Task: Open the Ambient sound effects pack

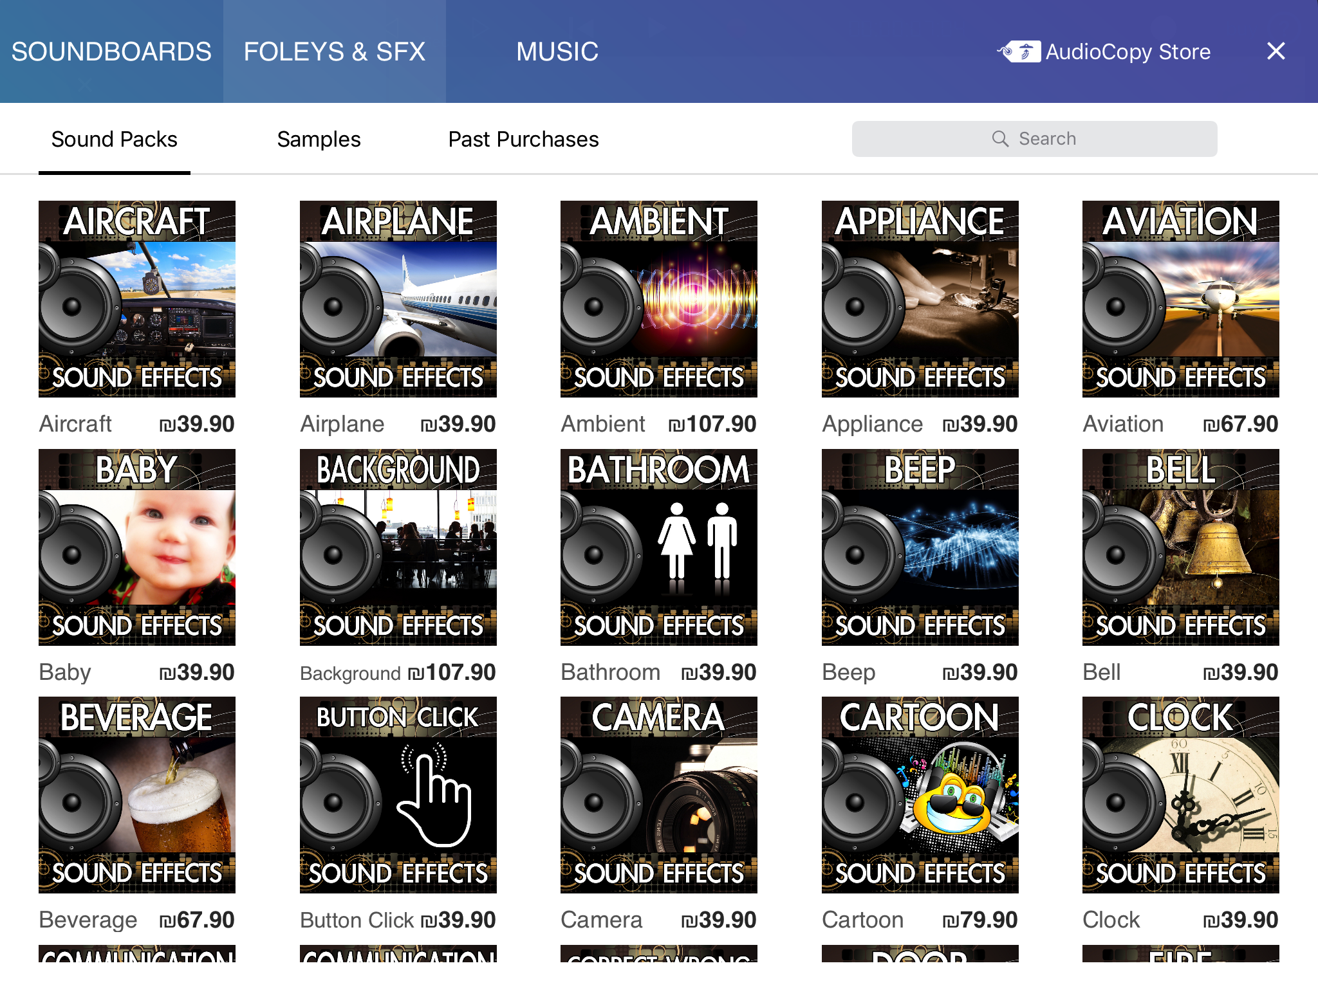Action: (659, 299)
